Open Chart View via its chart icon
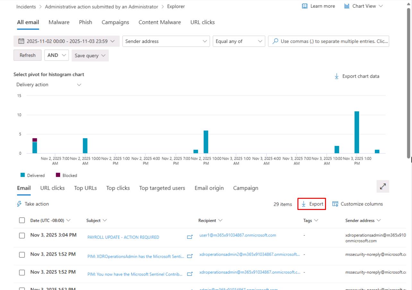The width and height of the screenshot is (412, 290). coord(347,6)
